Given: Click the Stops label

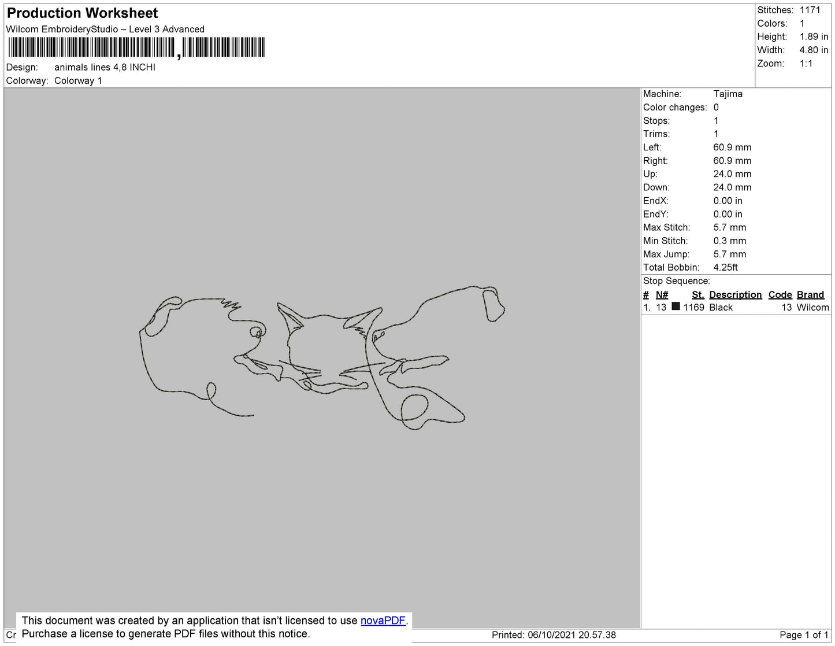Looking at the screenshot, I should [656, 120].
